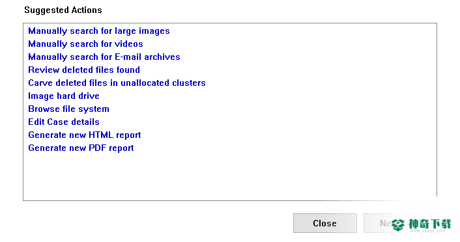Click empty space below PDF report link
Viewport: 460px width, 242px height.
(x=230, y=176)
